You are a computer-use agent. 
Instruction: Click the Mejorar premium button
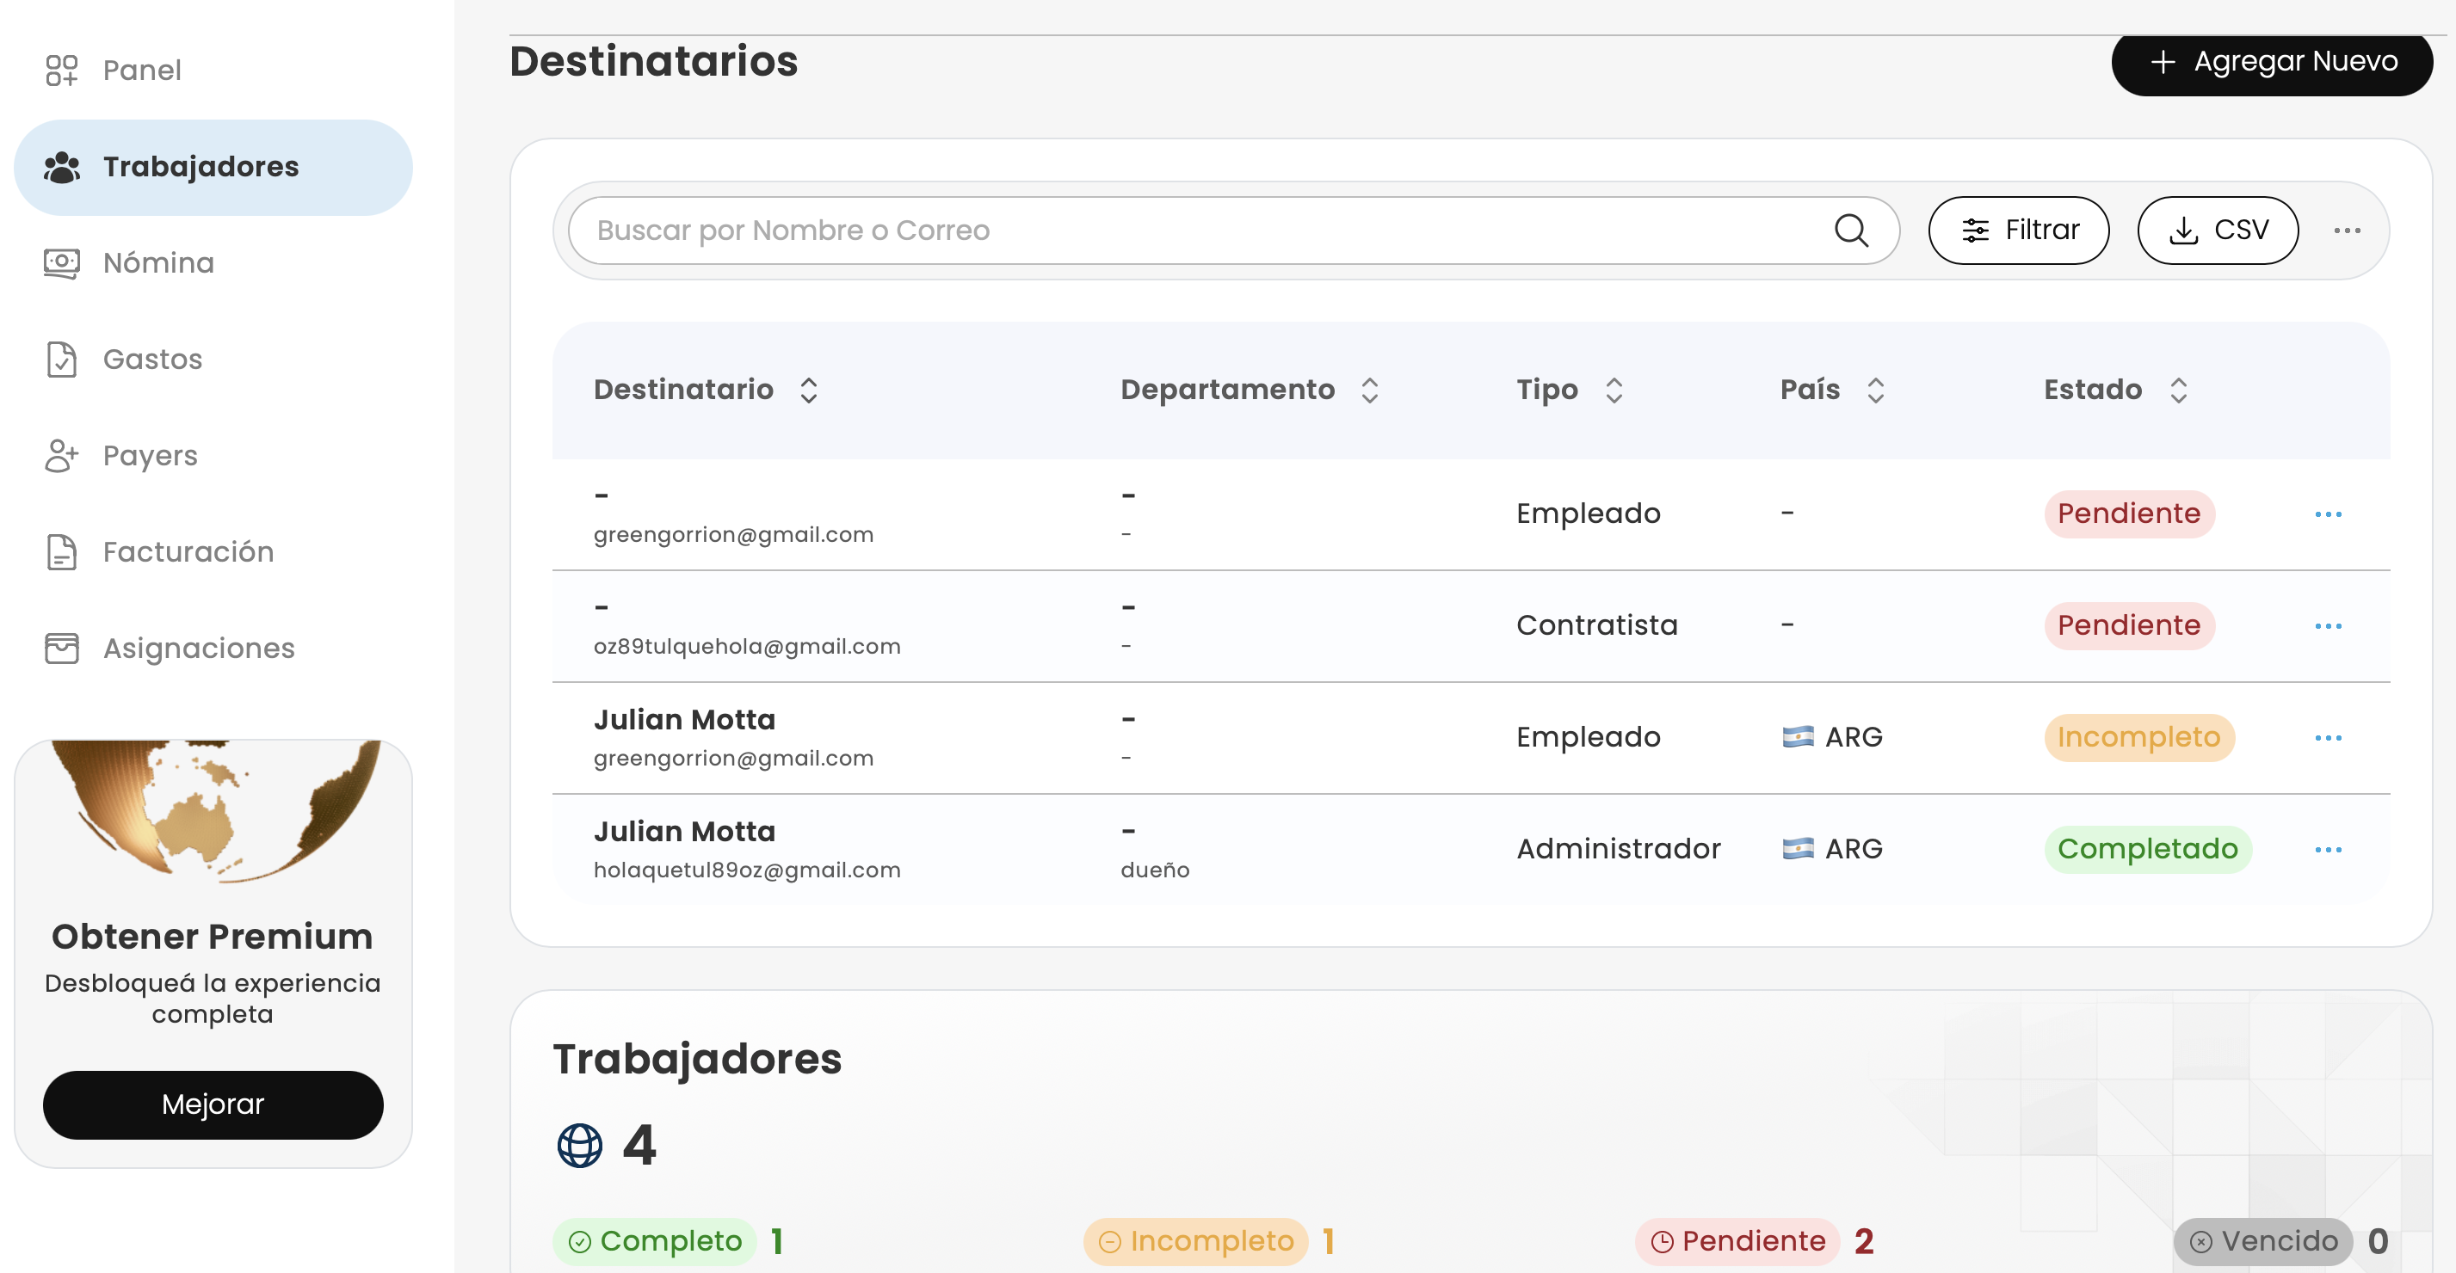pos(213,1104)
